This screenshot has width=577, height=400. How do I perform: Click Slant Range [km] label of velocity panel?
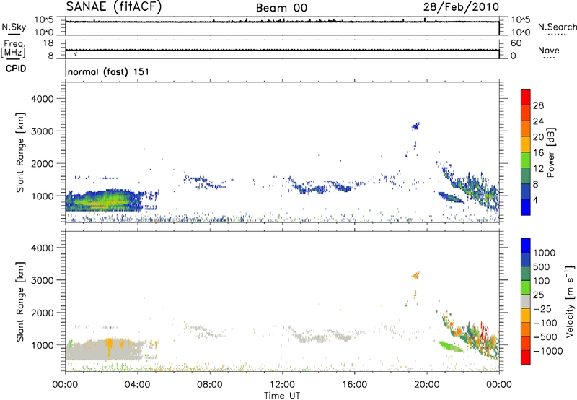click(x=20, y=302)
